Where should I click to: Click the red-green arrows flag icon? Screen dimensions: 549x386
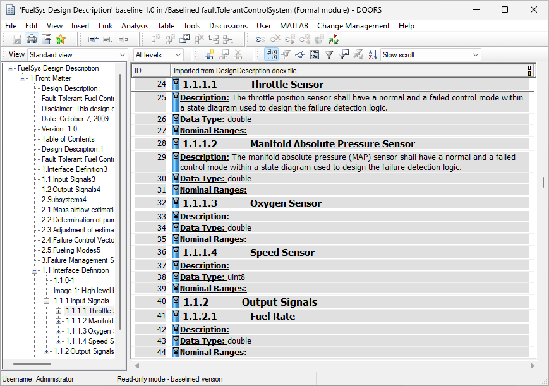click(x=334, y=40)
